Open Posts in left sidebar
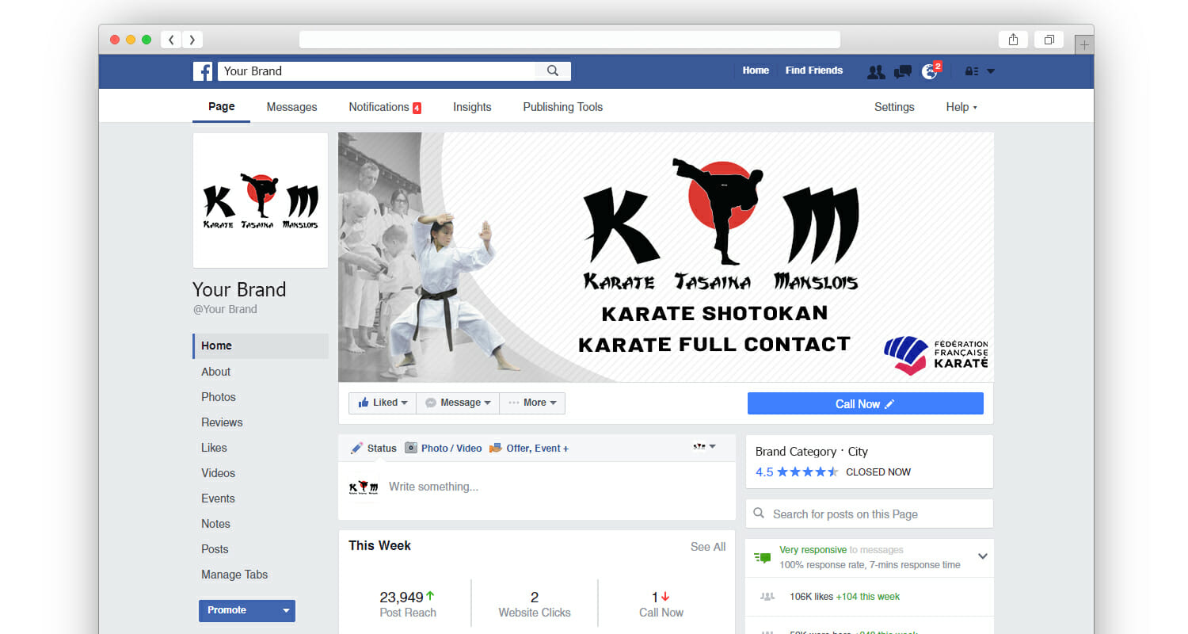 pos(215,549)
